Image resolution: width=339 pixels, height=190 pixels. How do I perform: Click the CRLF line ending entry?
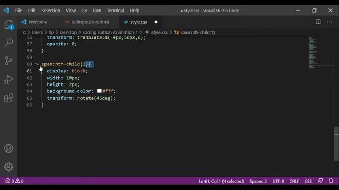coord(294,181)
